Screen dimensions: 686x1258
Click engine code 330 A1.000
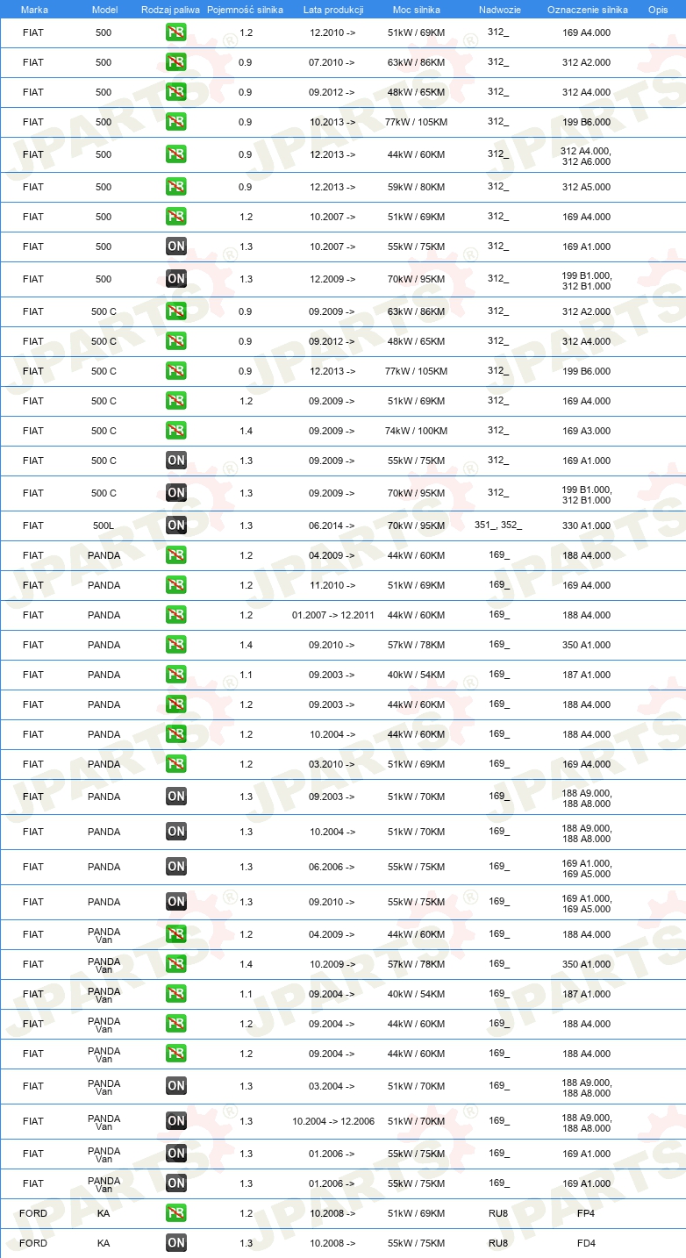(587, 525)
